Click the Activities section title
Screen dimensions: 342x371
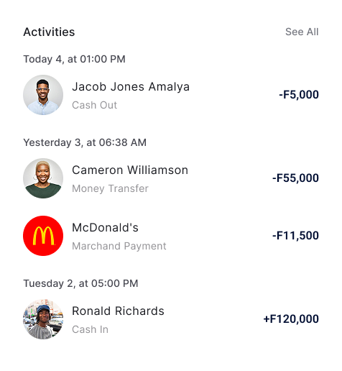coord(49,32)
